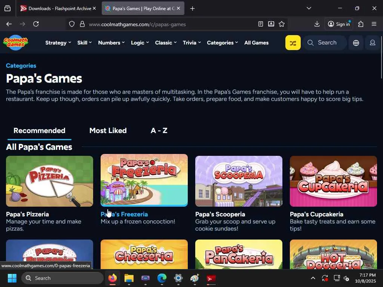The image size is (383, 287).
Task: Click the browser address bar URL
Action: click(137, 24)
